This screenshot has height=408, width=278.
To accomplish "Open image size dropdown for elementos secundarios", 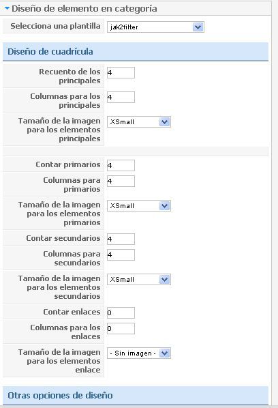I will pos(139,280).
